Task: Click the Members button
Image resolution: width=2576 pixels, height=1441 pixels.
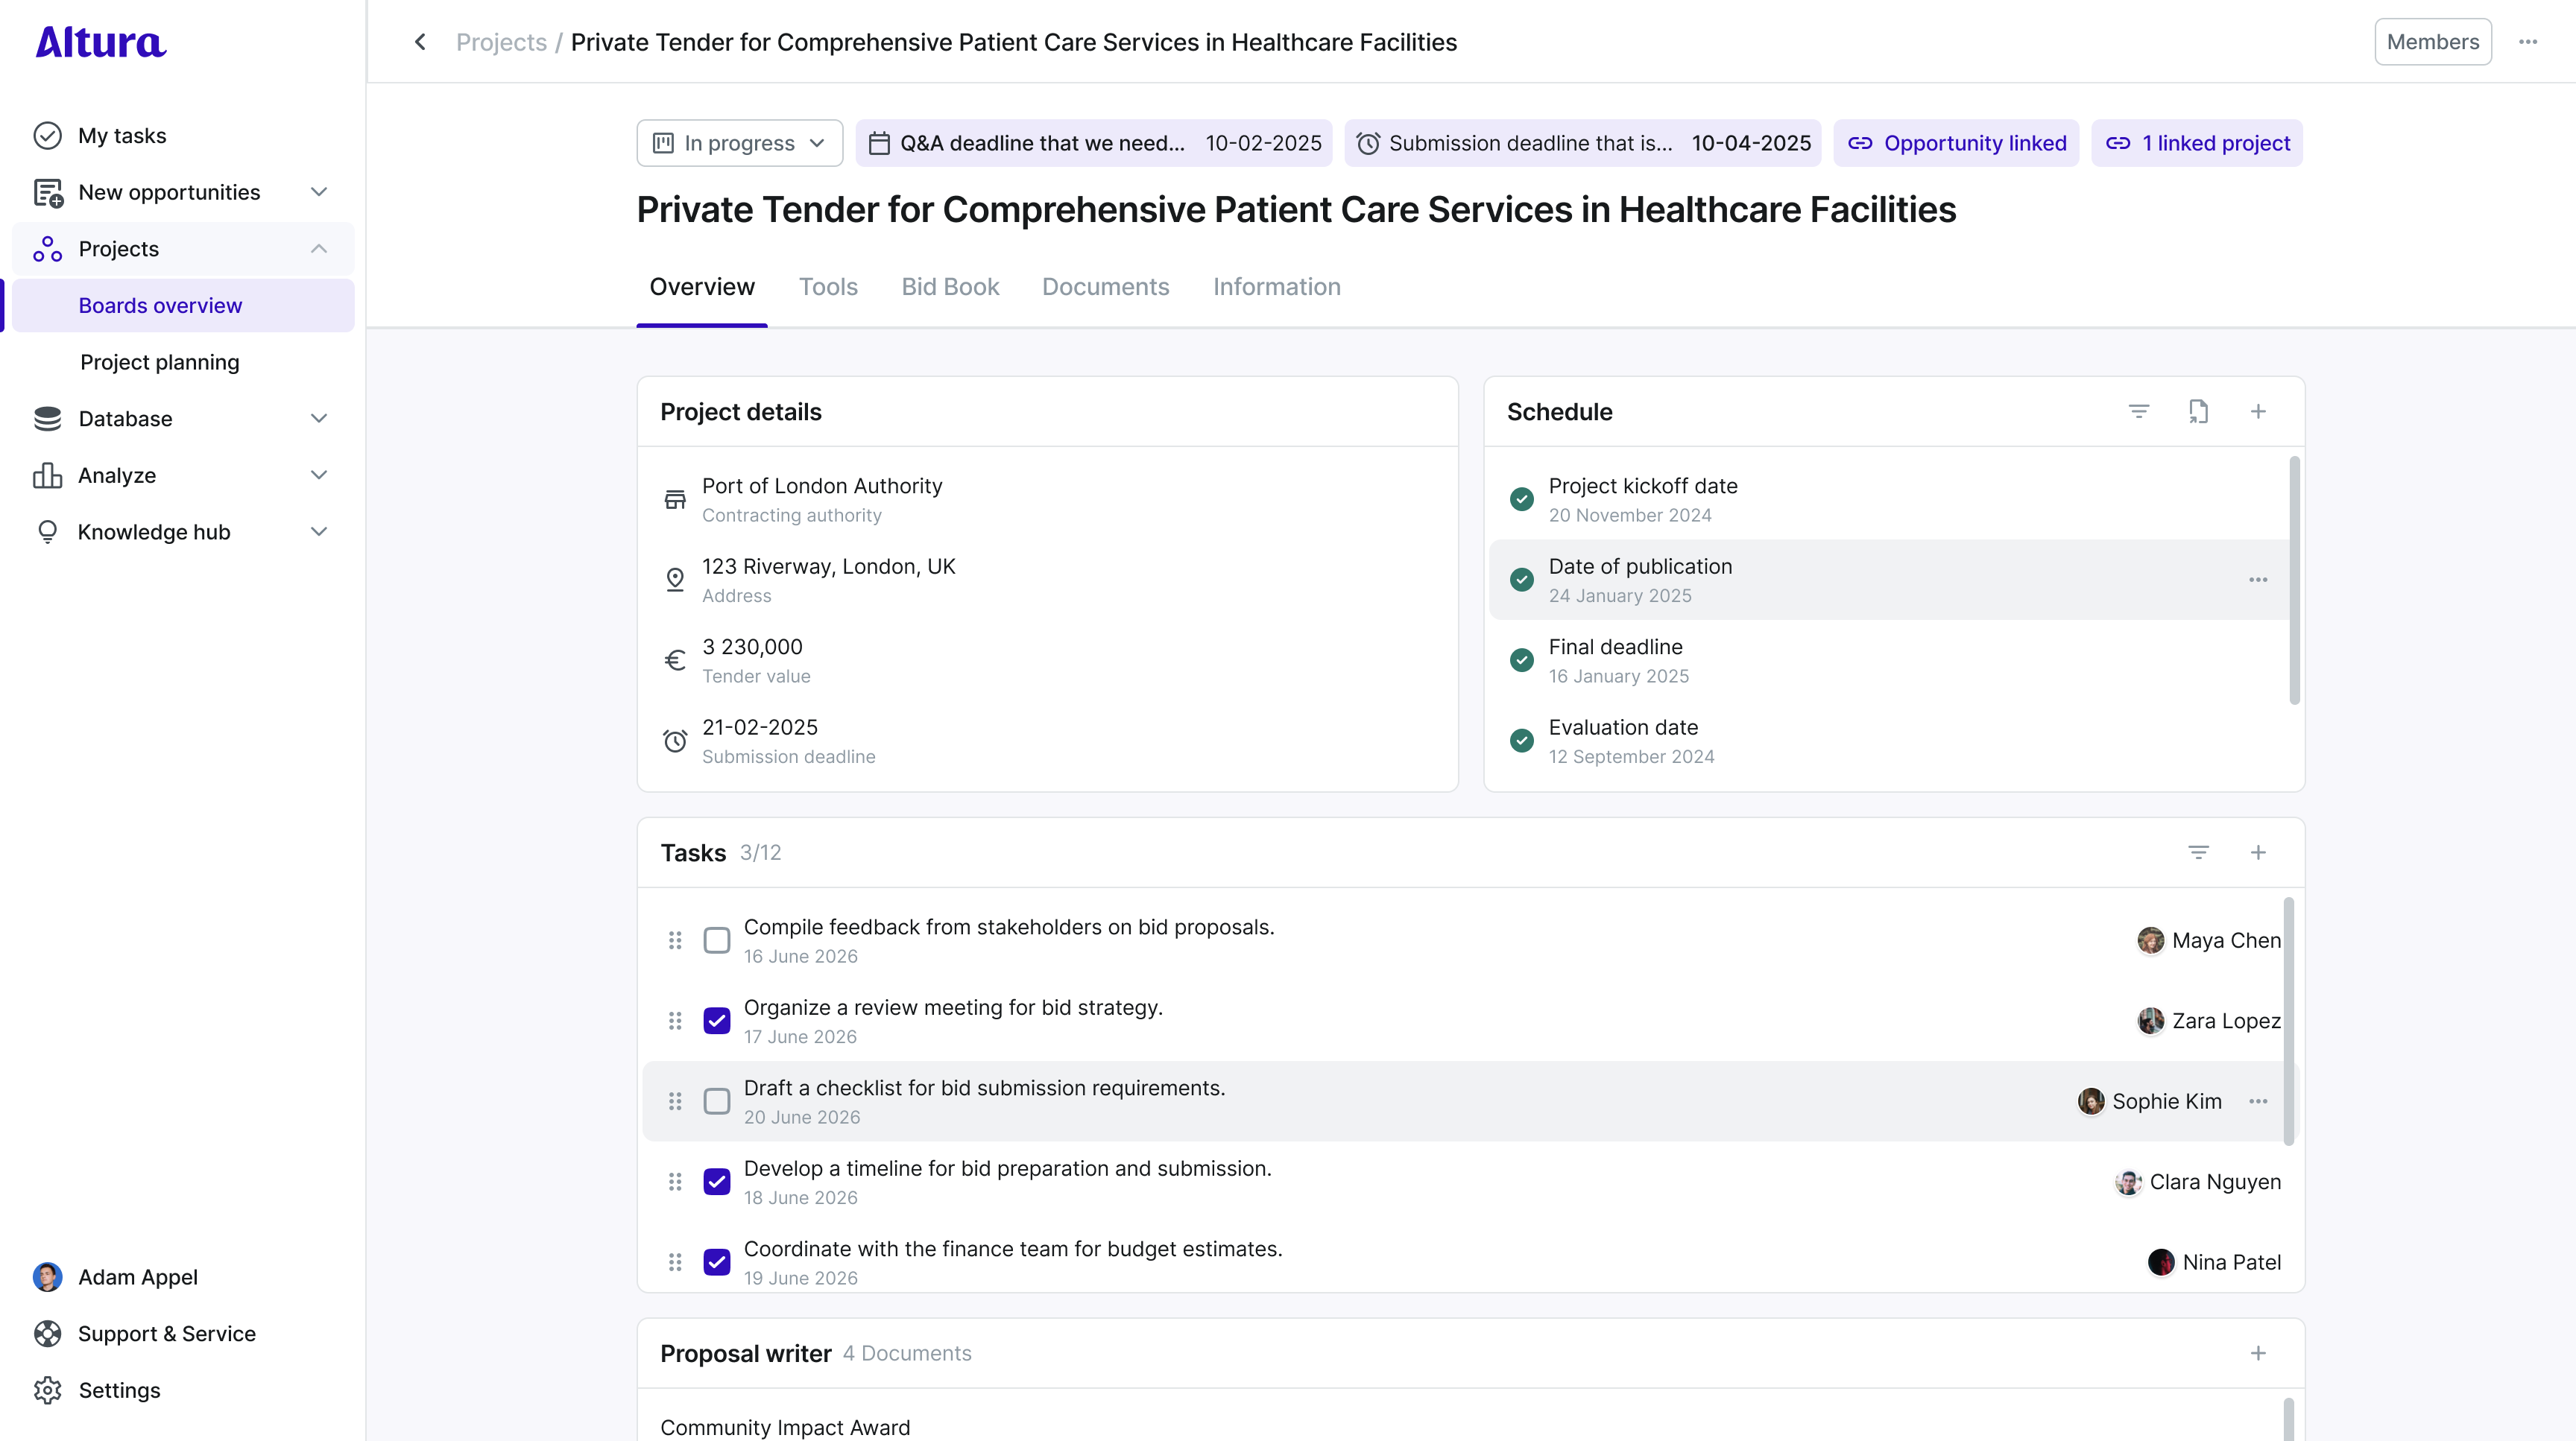Action: click(x=2432, y=42)
